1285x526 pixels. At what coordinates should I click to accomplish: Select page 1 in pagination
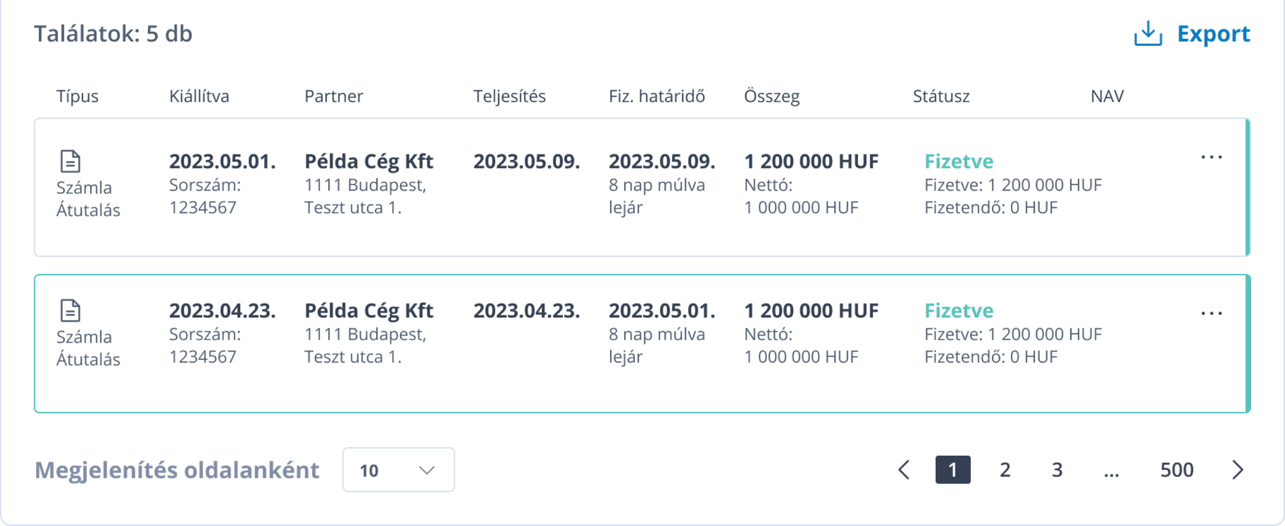tap(953, 470)
